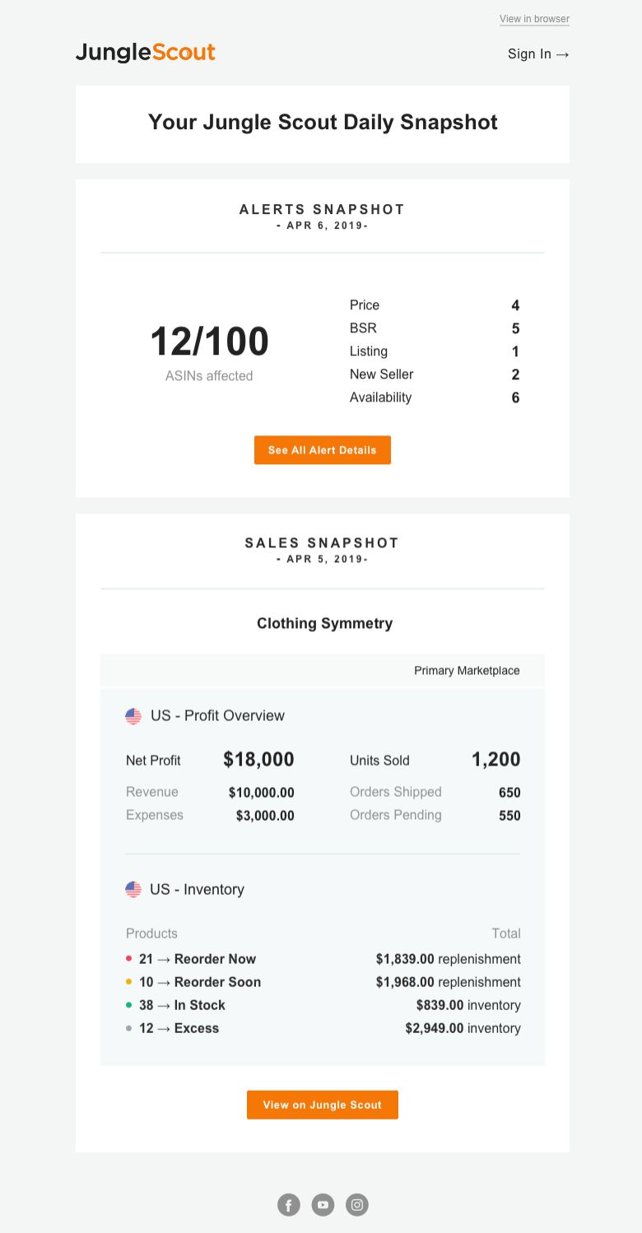Click the Net Profit $18,000 value
The height and width of the screenshot is (1233, 642).
(258, 760)
